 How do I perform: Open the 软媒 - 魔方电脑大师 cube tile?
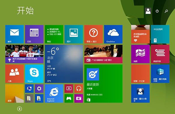[x=160, y=74]
